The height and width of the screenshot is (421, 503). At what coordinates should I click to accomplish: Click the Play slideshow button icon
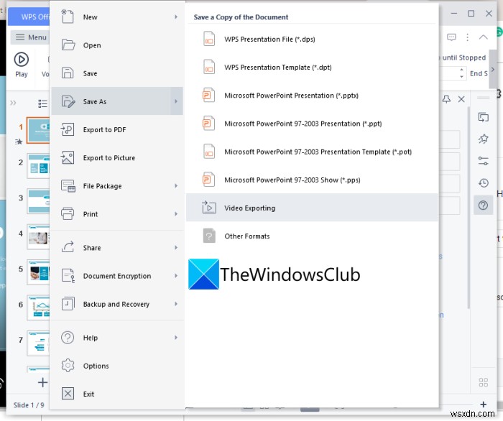[x=21, y=60]
